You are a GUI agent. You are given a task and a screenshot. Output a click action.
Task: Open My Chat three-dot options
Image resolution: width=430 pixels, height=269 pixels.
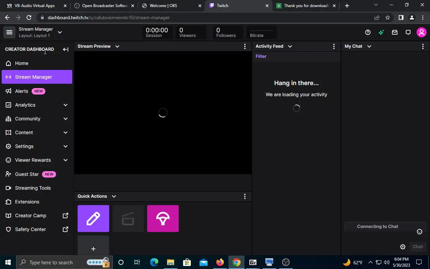(x=423, y=46)
